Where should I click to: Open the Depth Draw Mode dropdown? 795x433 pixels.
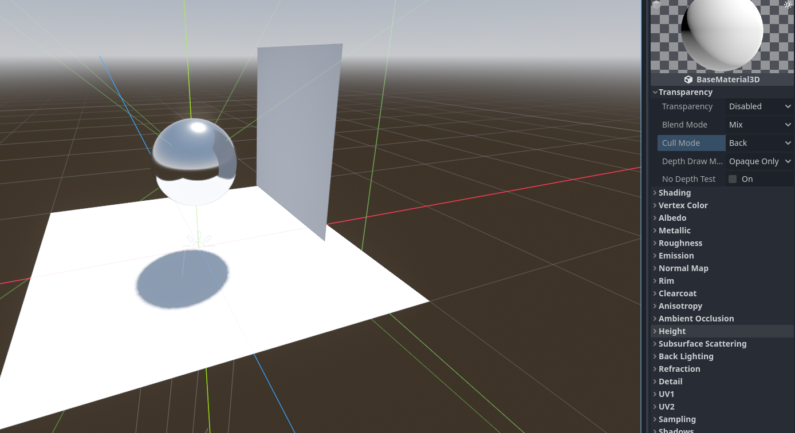pos(759,161)
